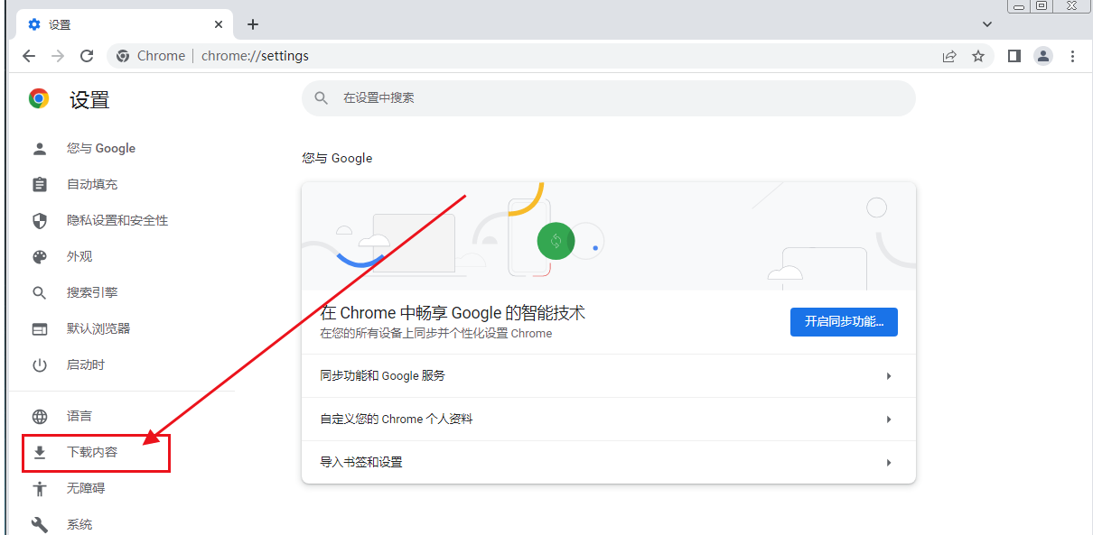Open 自定义您的 Chrome 个人资料 row
The height and width of the screenshot is (535, 1093).
(609, 419)
